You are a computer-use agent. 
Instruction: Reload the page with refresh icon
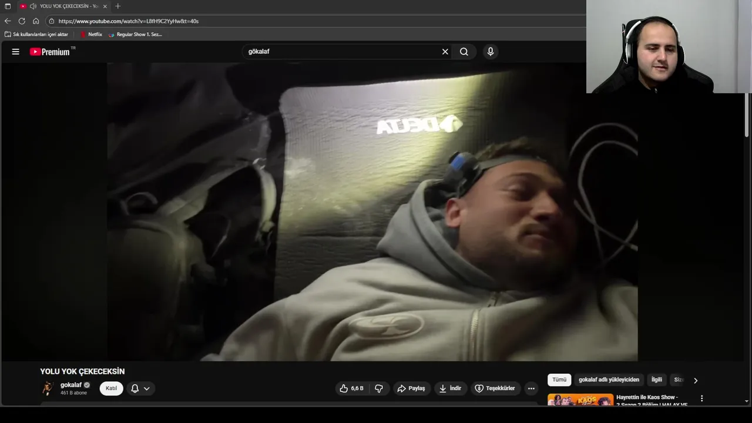tap(22, 21)
